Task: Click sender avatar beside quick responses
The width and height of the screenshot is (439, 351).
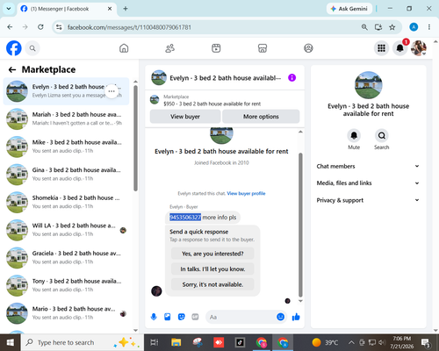Action: pos(156,291)
